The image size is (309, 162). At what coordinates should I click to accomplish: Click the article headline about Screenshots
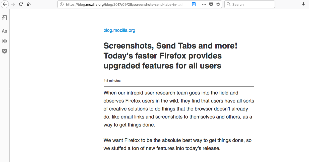[170, 56]
